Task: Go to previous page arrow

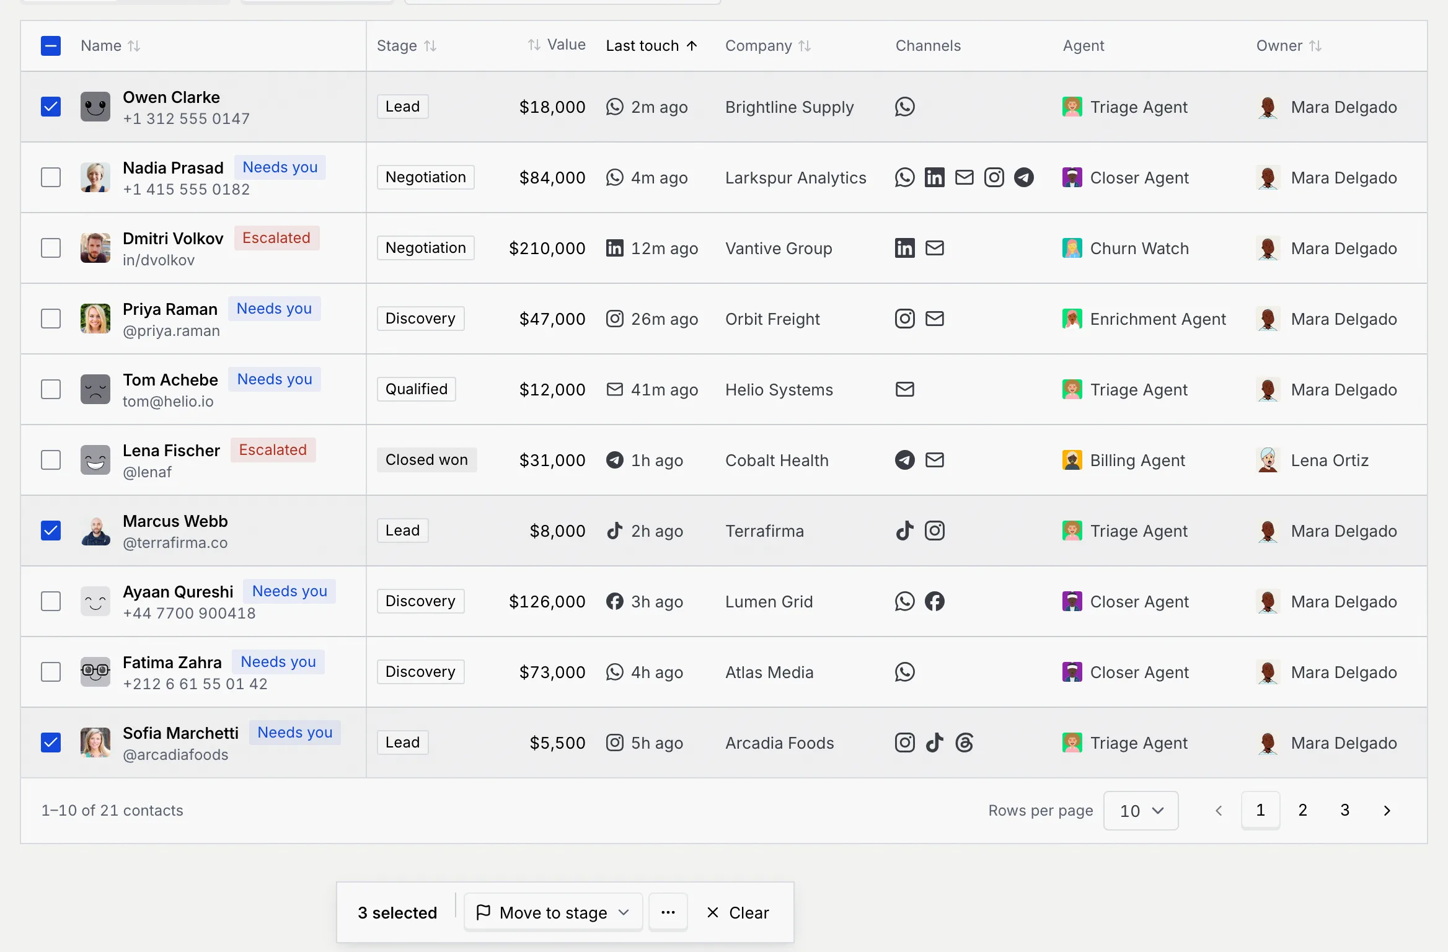Action: click(1218, 810)
